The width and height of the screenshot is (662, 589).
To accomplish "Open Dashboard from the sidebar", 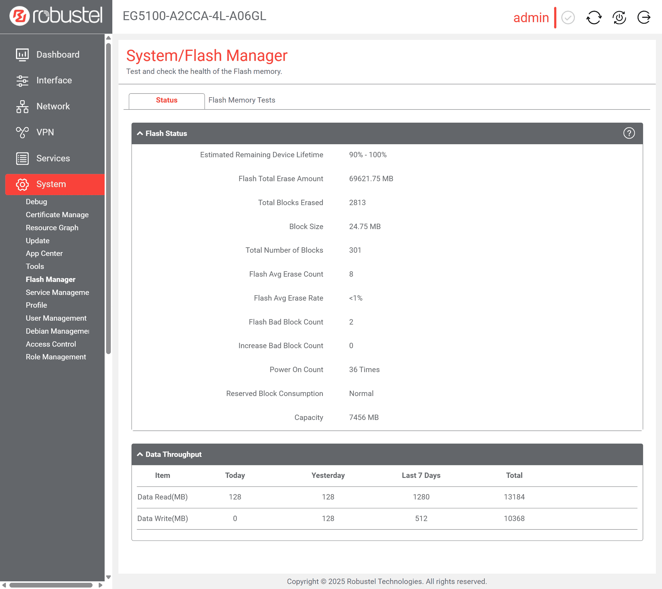I will (x=58, y=54).
